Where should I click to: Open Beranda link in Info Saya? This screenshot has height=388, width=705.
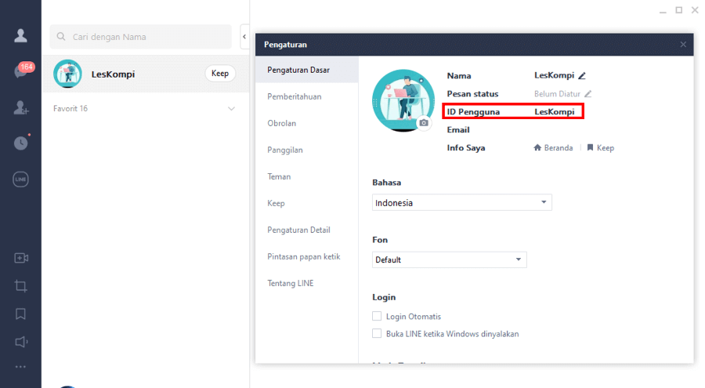coord(558,147)
